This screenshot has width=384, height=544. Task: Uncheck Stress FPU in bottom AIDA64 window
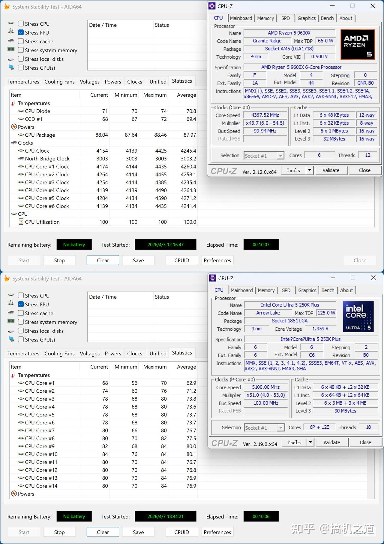21,304
